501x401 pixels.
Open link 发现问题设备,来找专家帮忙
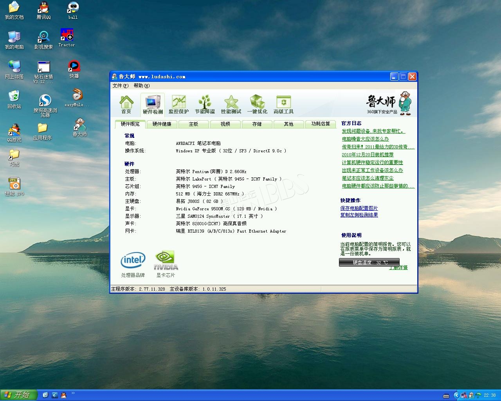[373, 131]
